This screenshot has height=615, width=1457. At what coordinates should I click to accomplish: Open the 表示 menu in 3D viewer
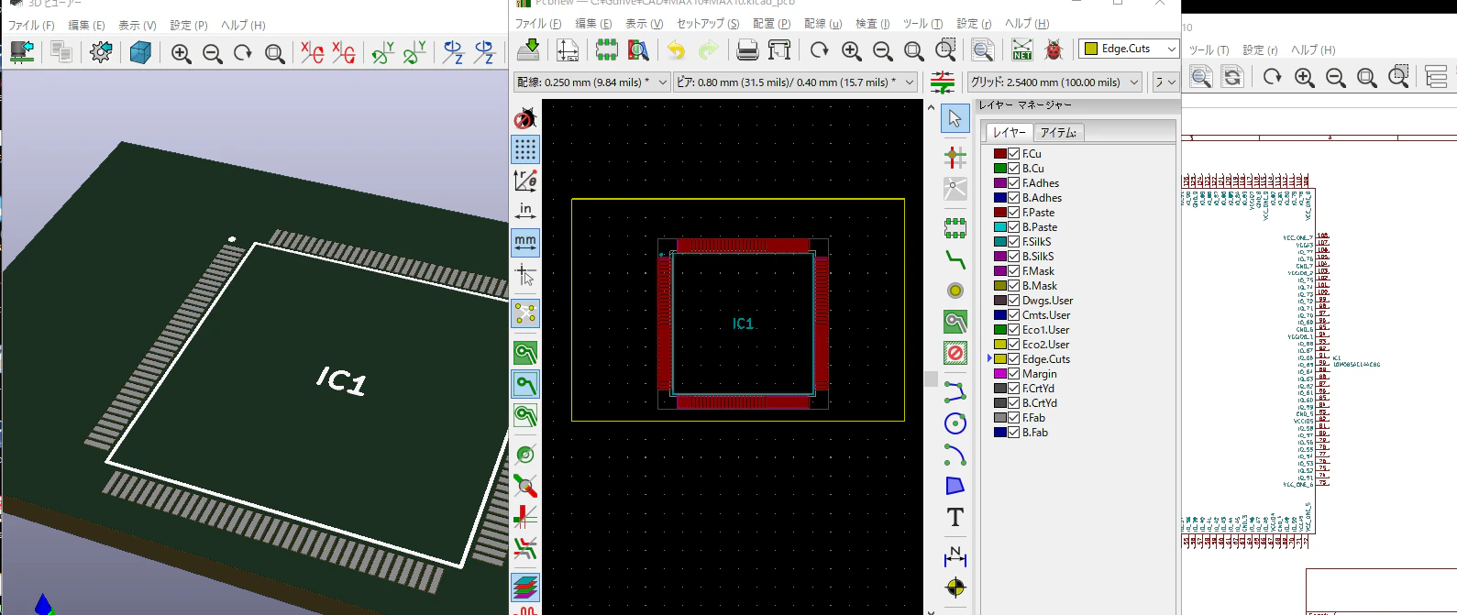(x=138, y=26)
